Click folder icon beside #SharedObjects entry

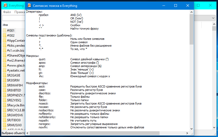pyautogui.click(x=4, y=55)
